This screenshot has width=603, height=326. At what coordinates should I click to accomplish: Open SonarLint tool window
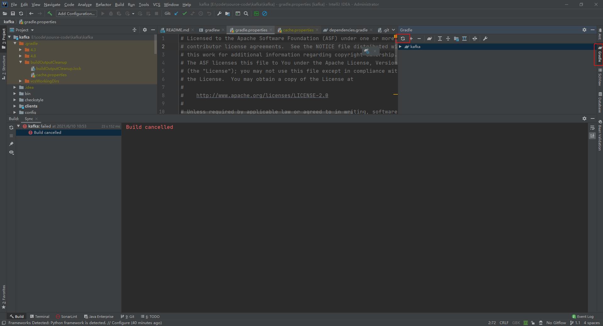coord(66,316)
